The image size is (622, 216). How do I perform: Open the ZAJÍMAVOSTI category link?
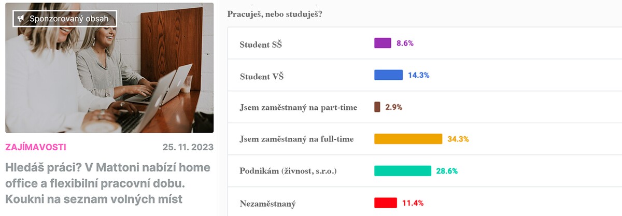click(36, 147)
